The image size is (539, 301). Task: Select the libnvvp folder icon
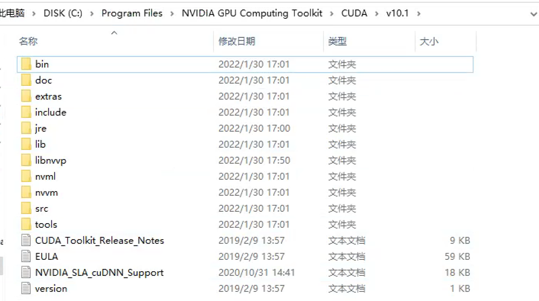click(26, 160)
